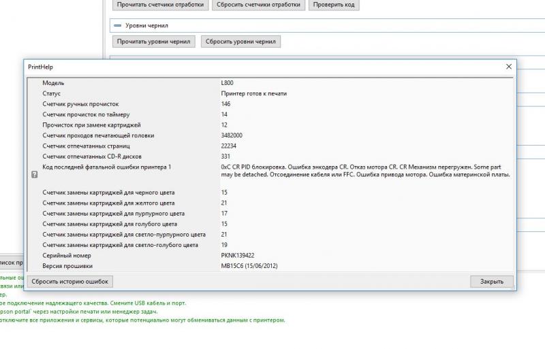Click green log line "отключите все приложения и сервисы"
The width and height of the screenshot is (545, 349).
click(142, 320)
